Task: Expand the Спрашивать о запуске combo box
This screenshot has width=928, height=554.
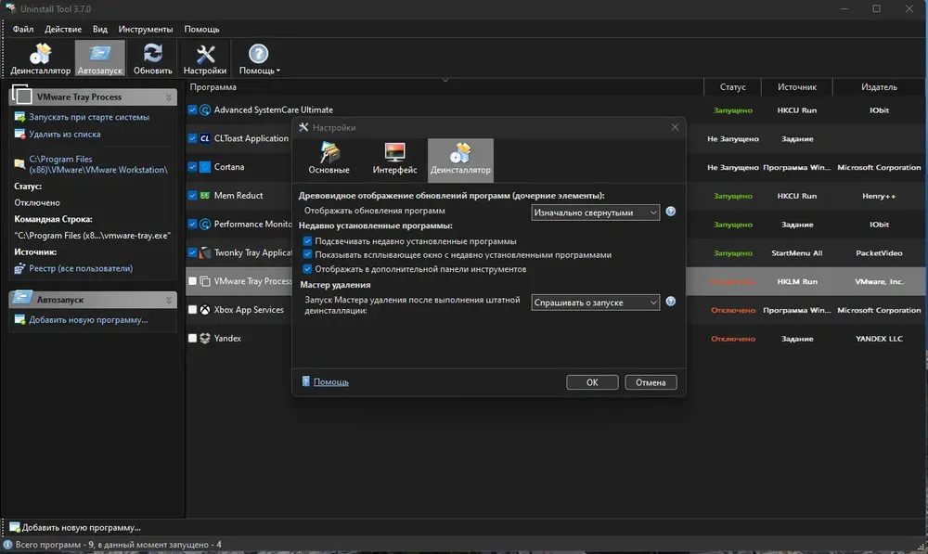Action: (596, 303)
